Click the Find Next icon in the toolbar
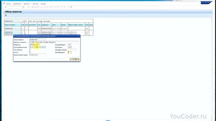Image resolution: width=216 pixels, height=121 pixels. (x=47, y=7)
